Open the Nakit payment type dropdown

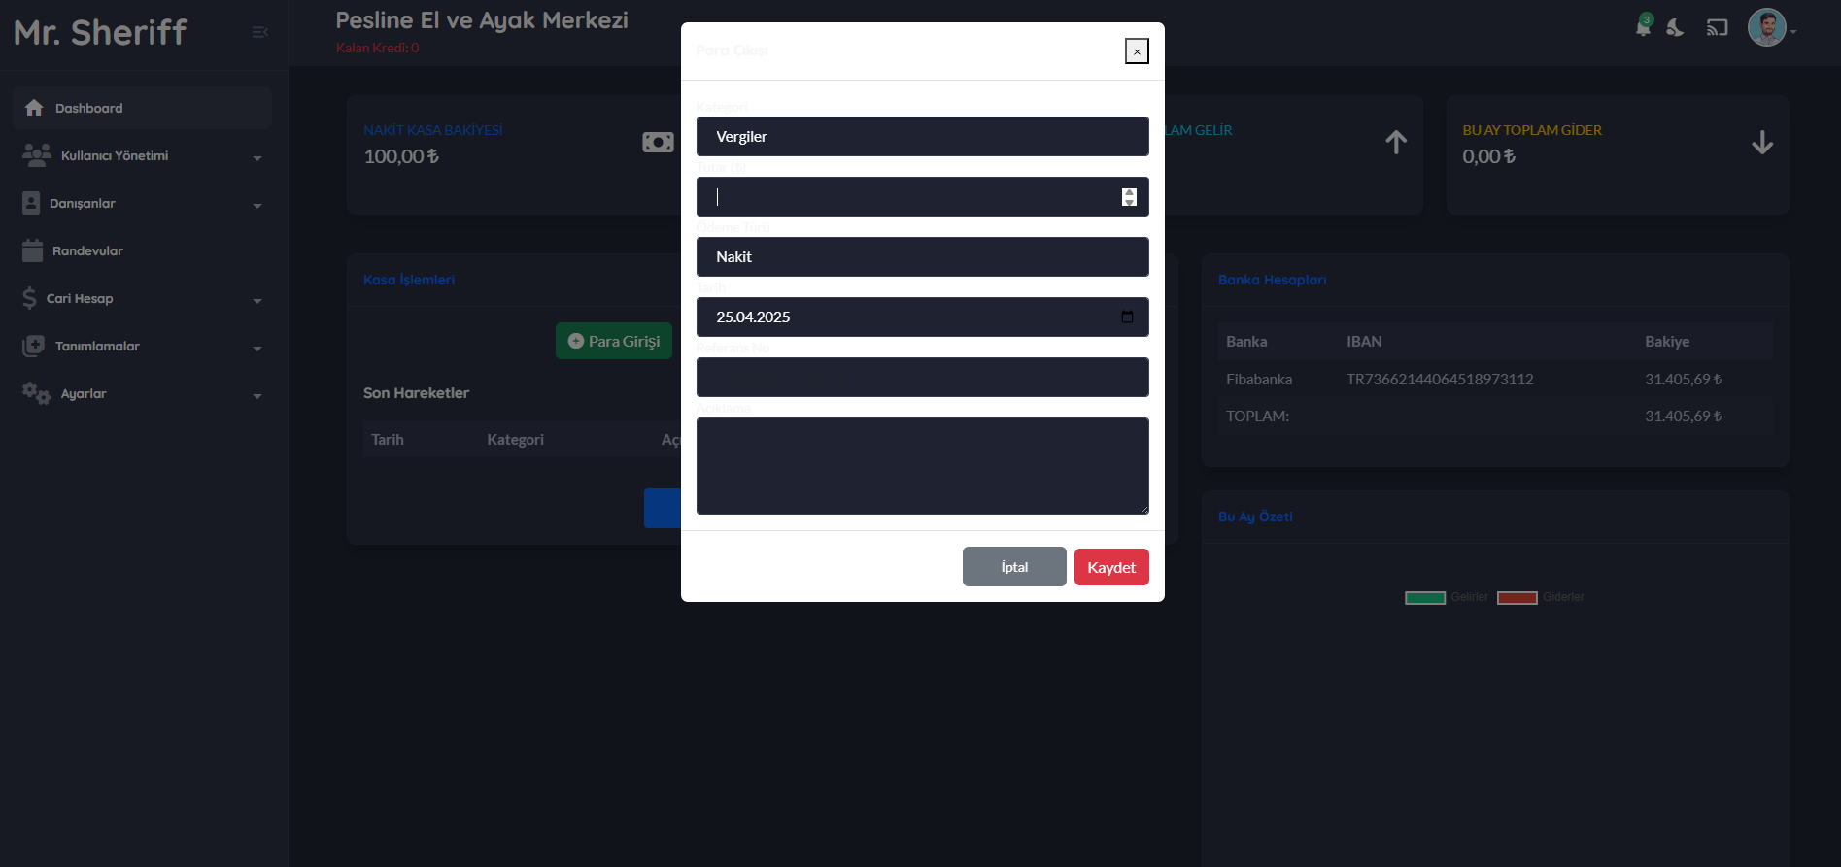click(922, 257)
